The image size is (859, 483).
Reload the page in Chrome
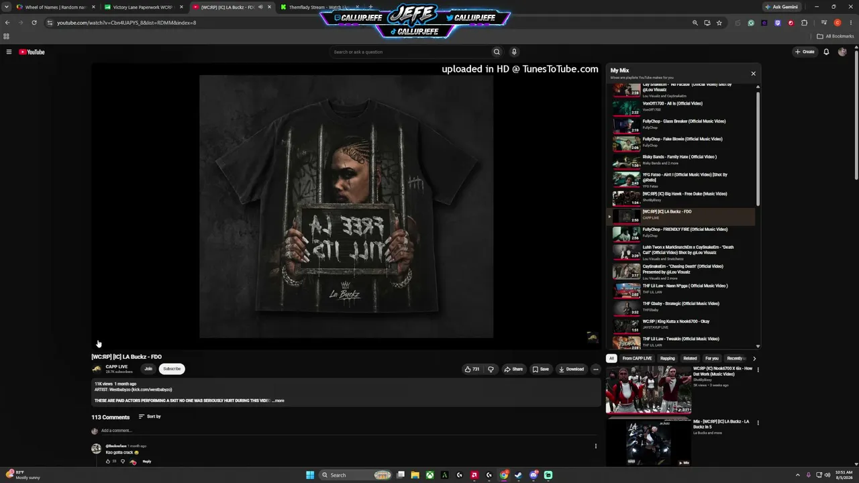[x=34, y=23]
